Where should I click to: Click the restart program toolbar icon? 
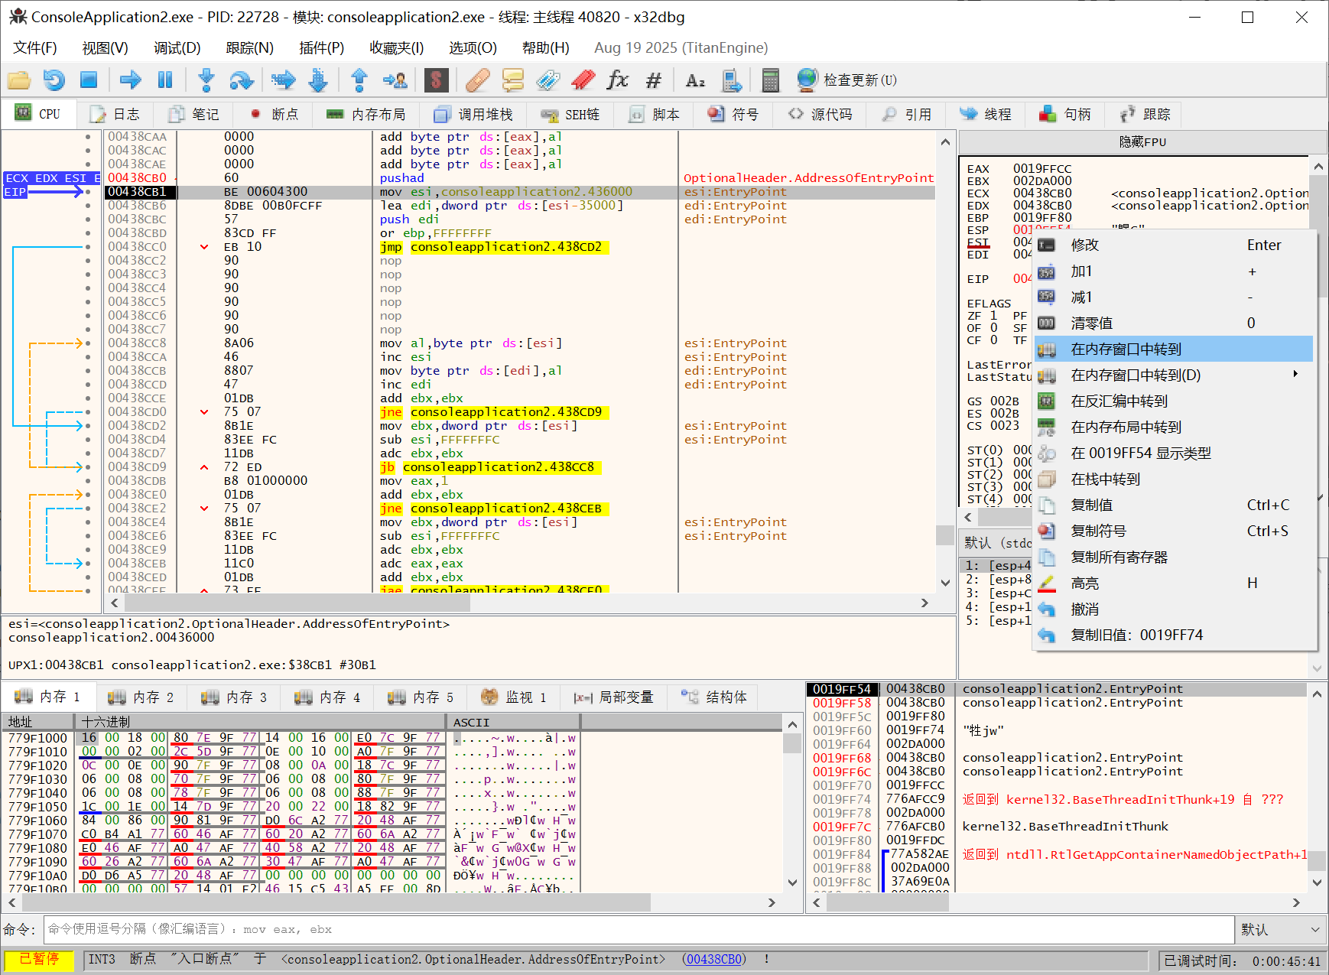(54, 80)
